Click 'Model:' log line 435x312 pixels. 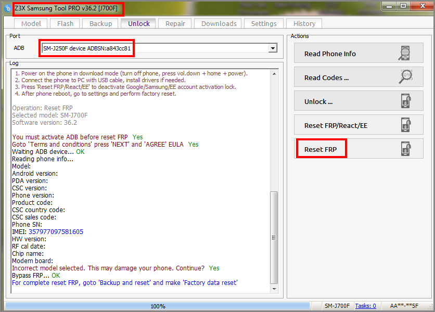click(21, 166)
